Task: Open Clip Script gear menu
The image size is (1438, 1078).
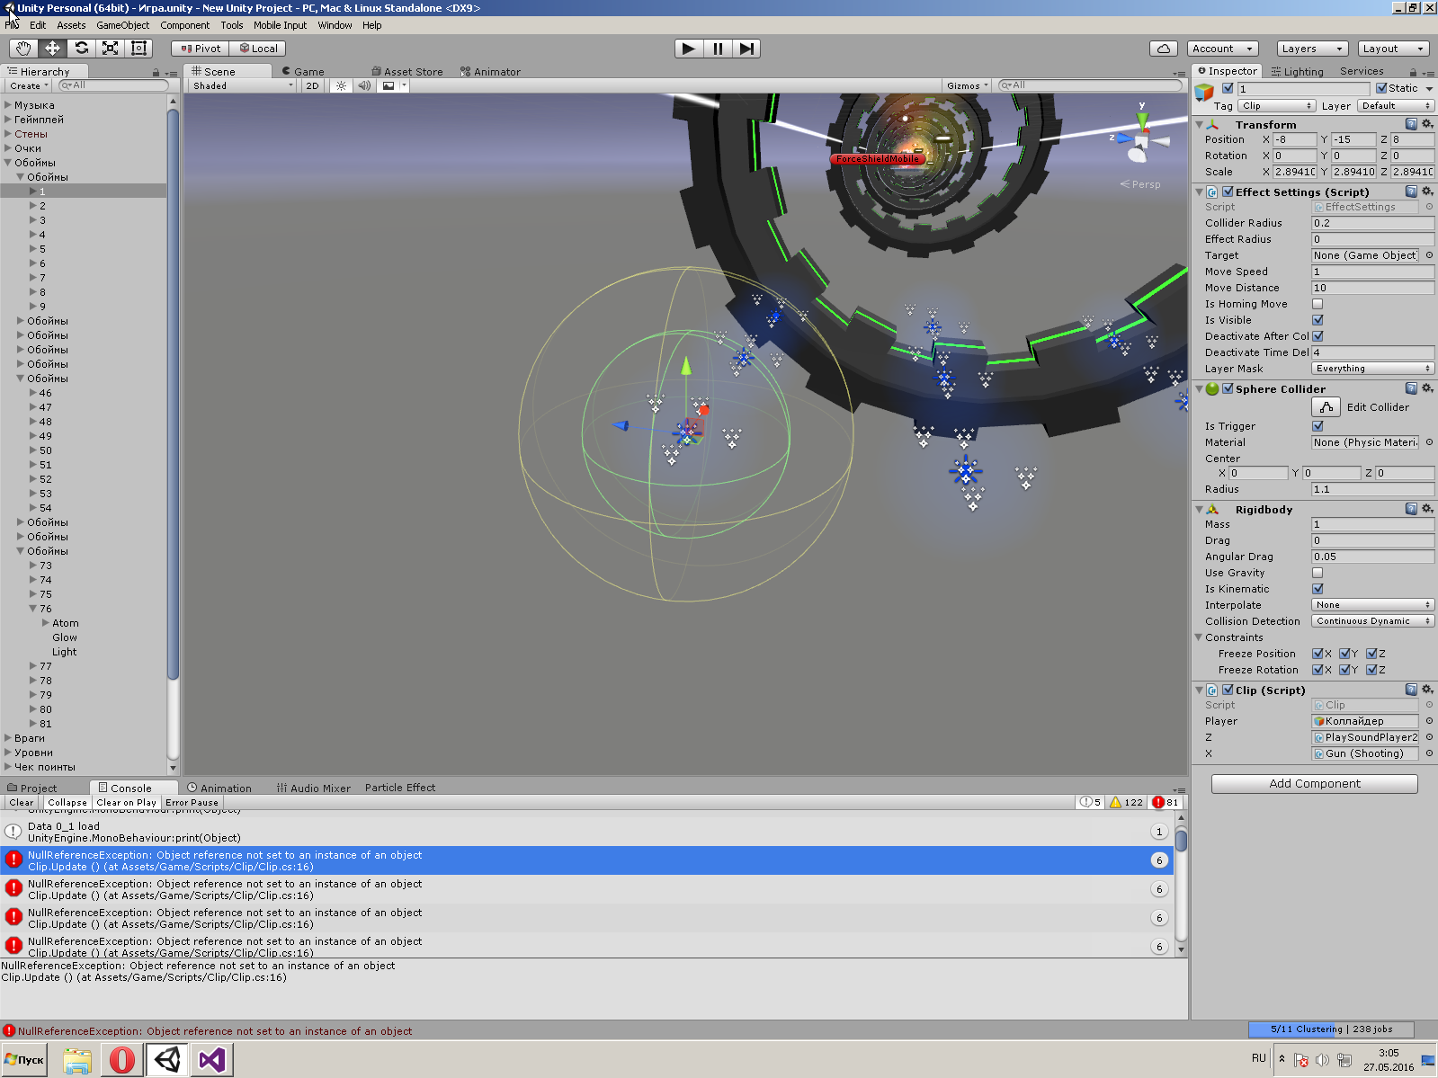Action: tap(1427, 690)
